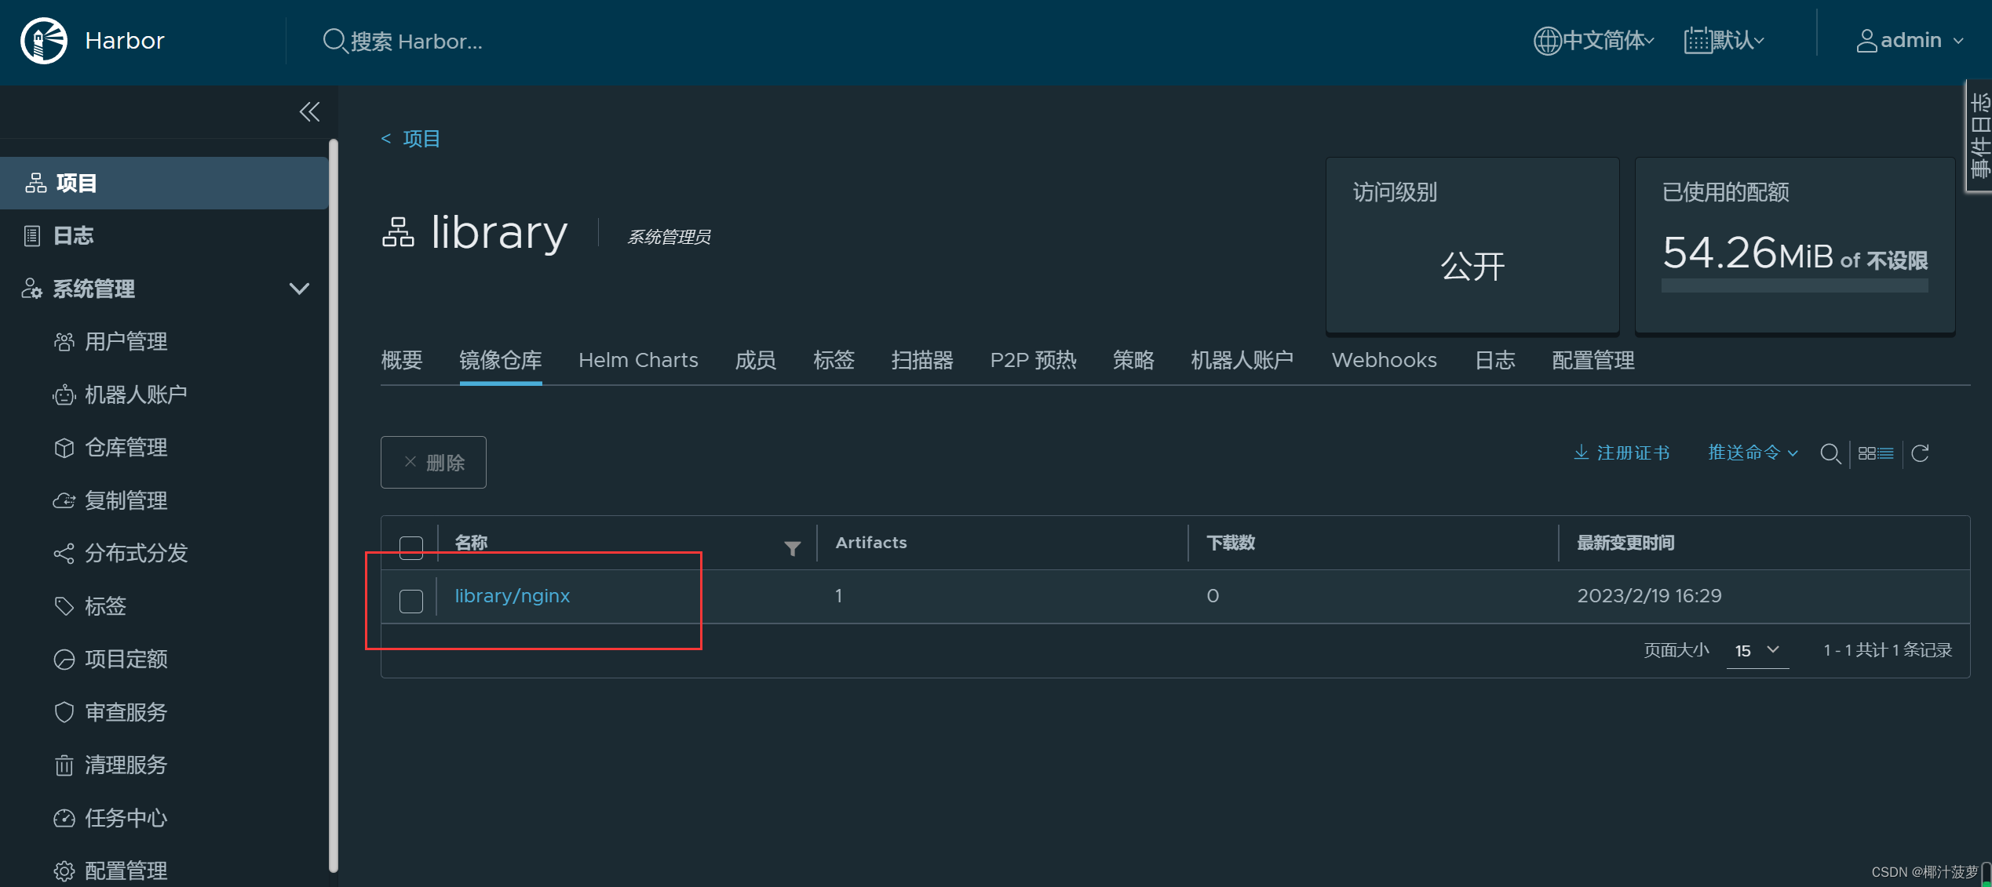
Task: Switch to card view icon
Action: (x=1866, y=453)
